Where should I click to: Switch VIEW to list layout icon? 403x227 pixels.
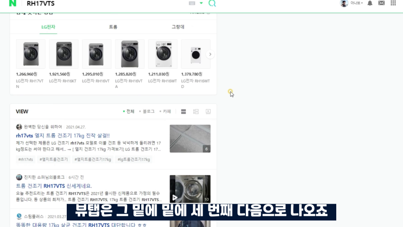point(196,111)
